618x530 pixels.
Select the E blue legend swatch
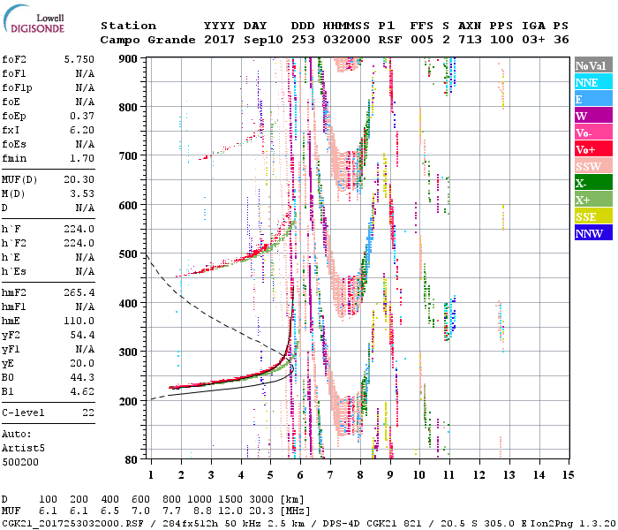coord(593,99)
